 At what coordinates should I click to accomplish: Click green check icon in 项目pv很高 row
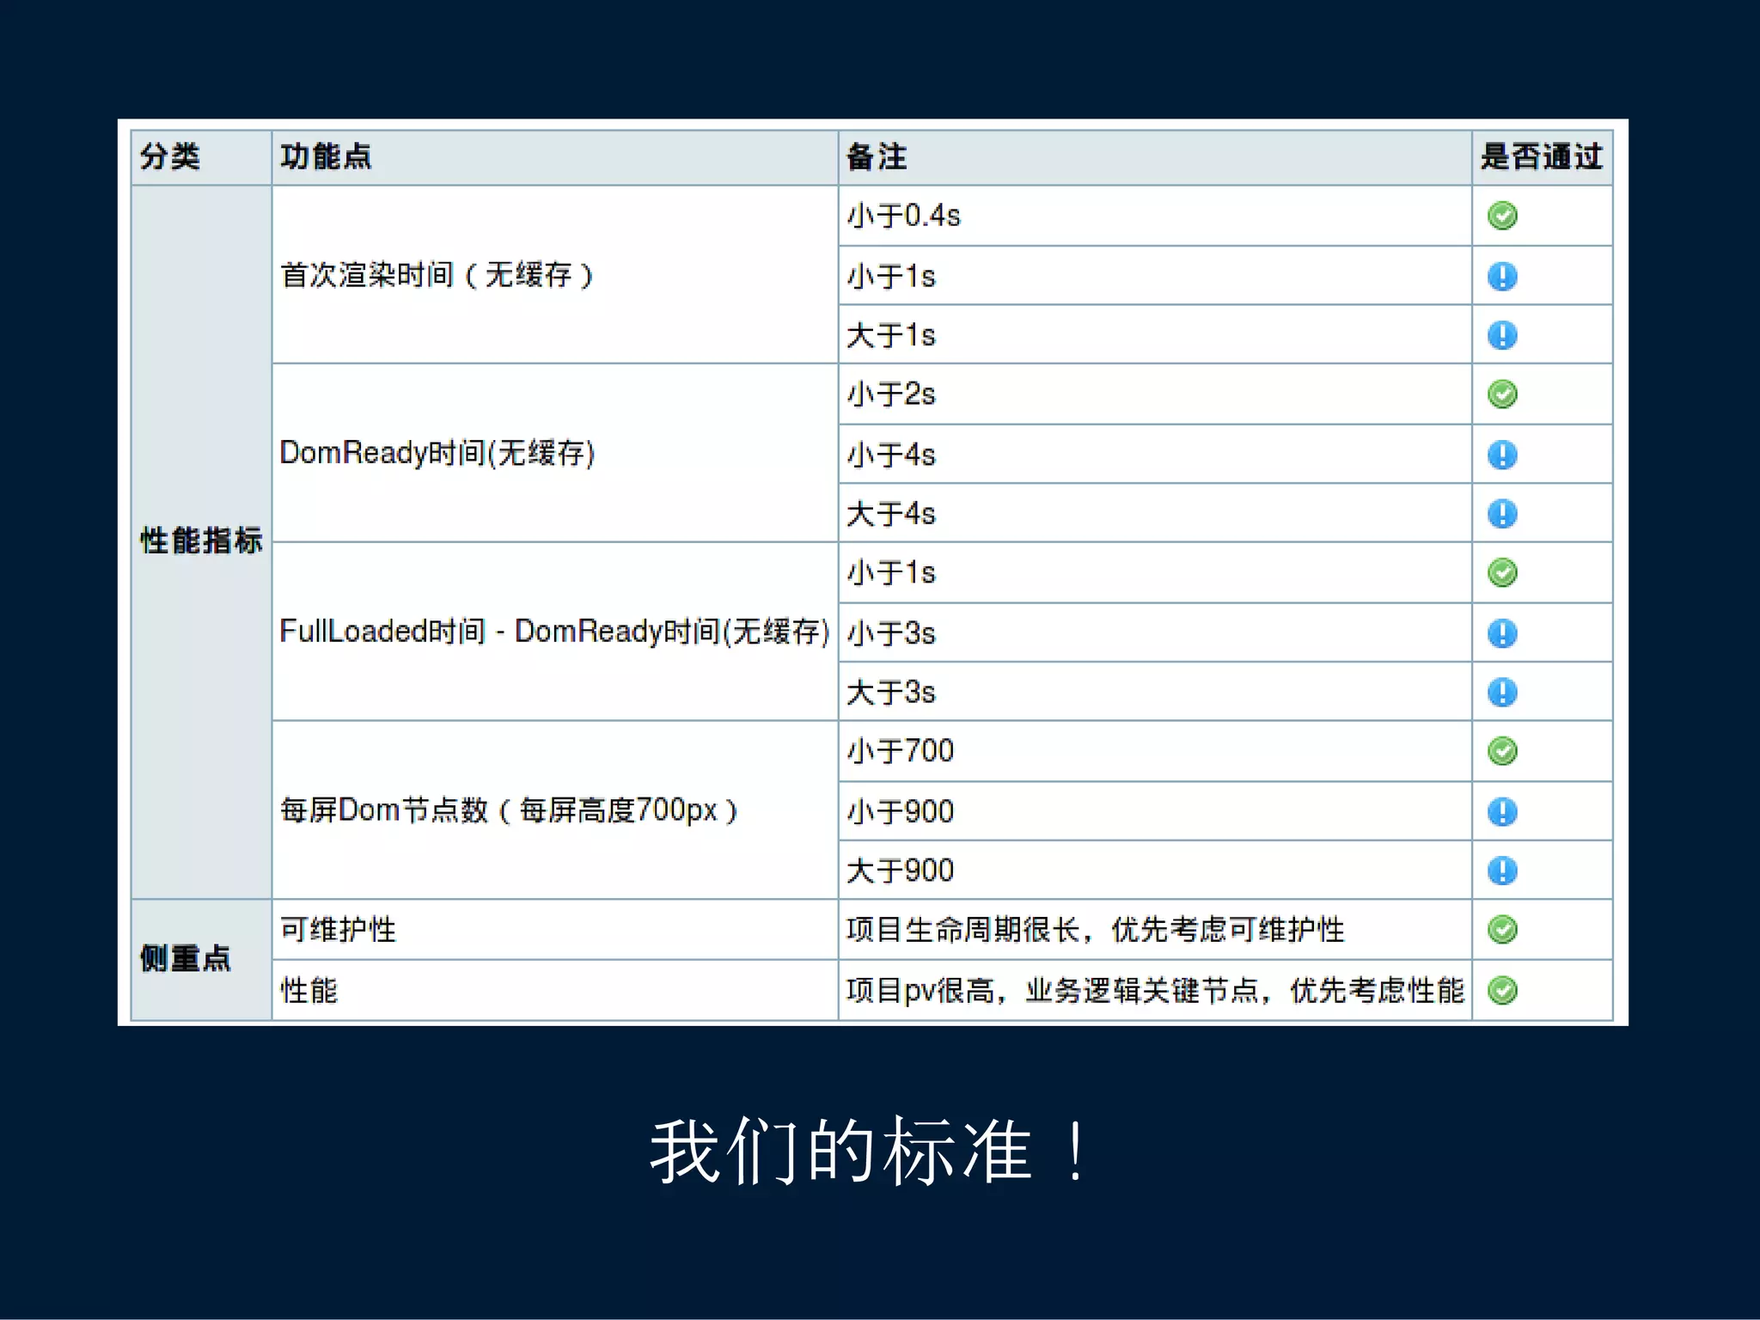(x=1502, y=990)
